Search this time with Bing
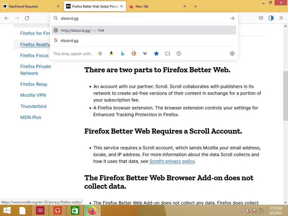This screenshot has height=216, width=288. [123, 53]
